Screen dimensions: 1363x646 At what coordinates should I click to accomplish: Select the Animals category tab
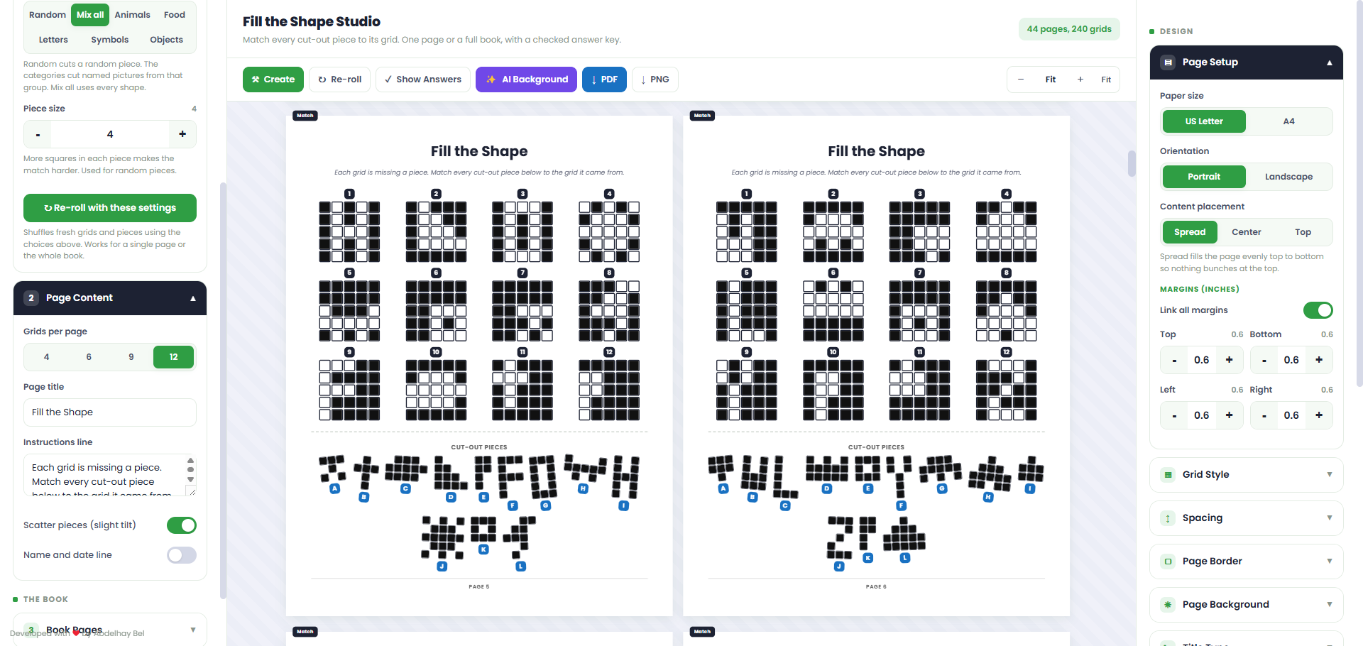[133, 15]
